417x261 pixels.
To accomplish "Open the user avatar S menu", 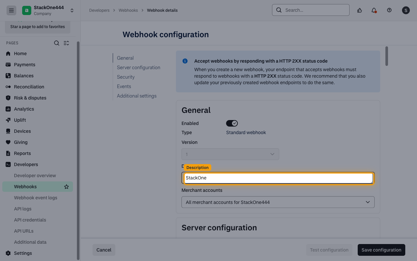I will [406, 10].
